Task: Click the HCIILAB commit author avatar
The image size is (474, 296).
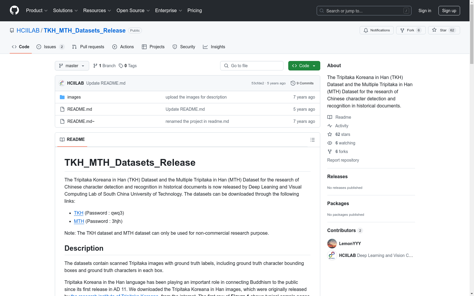Action: (x=62, y=83)
